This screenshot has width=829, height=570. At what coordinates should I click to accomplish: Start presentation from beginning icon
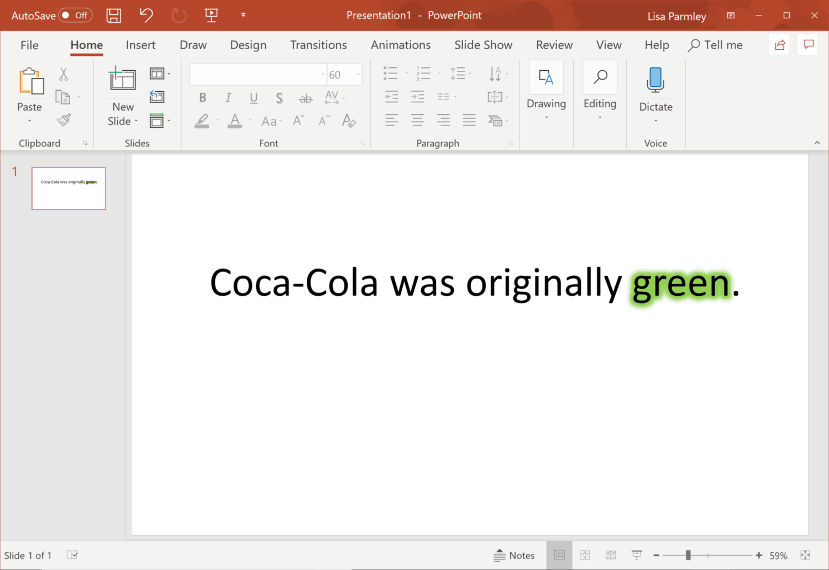click(x=211, y=15)
